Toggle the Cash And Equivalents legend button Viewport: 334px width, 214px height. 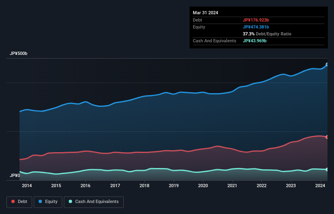[94, 202]
